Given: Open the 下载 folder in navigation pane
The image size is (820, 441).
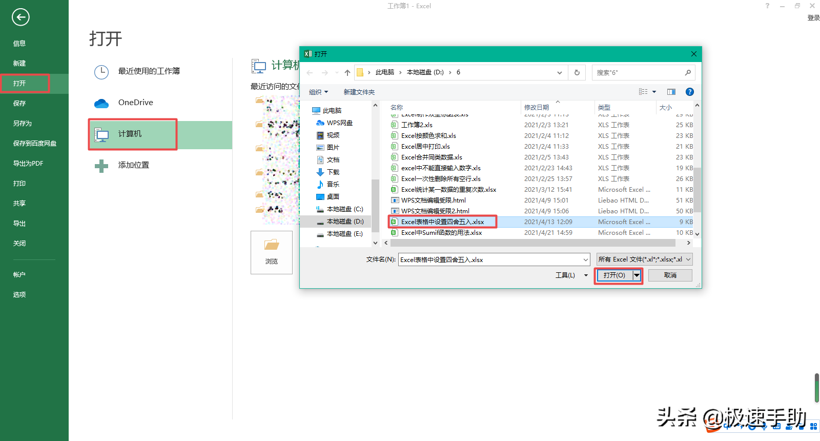Looking at the screenshot, I should (333, 172).
